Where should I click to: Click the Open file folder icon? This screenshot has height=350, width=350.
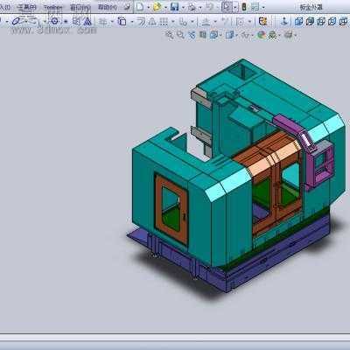[x=157, y=6]
